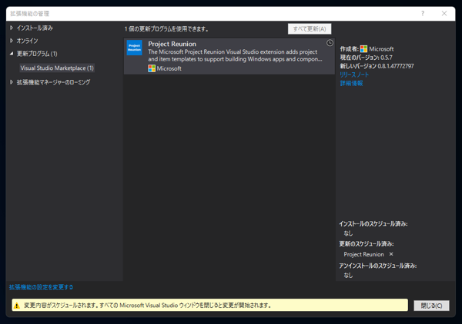Click the Microsoft logo under Project Reunion description

pos(152,68)
